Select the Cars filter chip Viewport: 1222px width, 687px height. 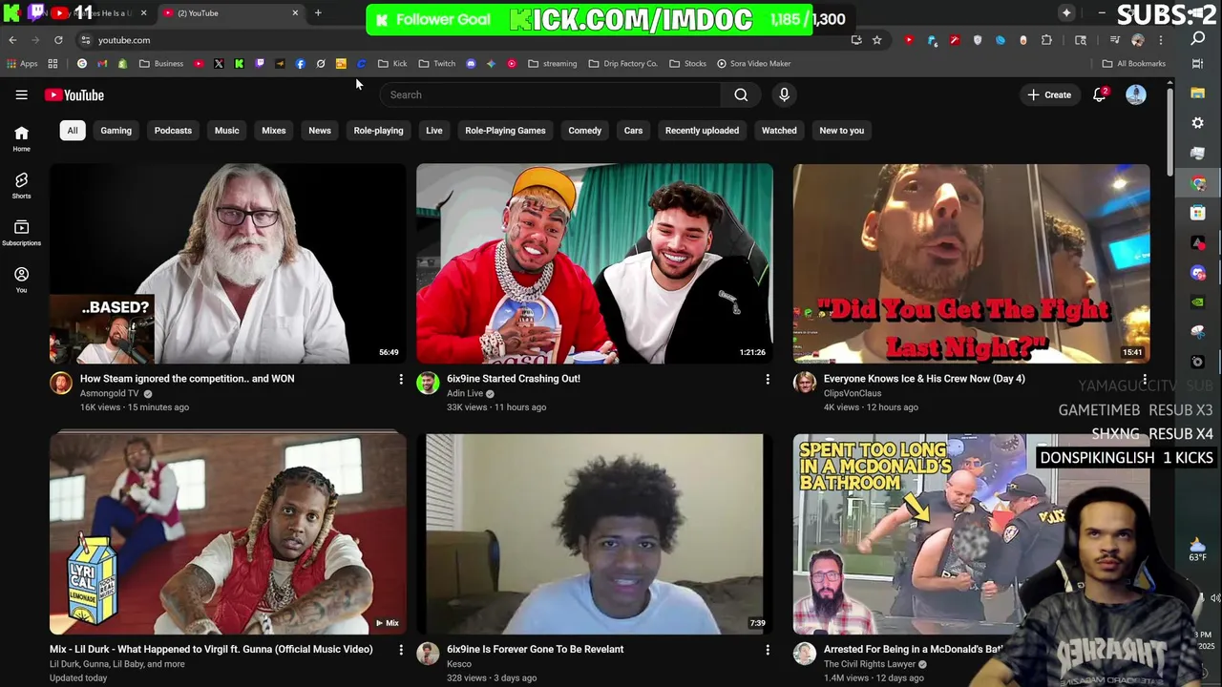[633, 130]
